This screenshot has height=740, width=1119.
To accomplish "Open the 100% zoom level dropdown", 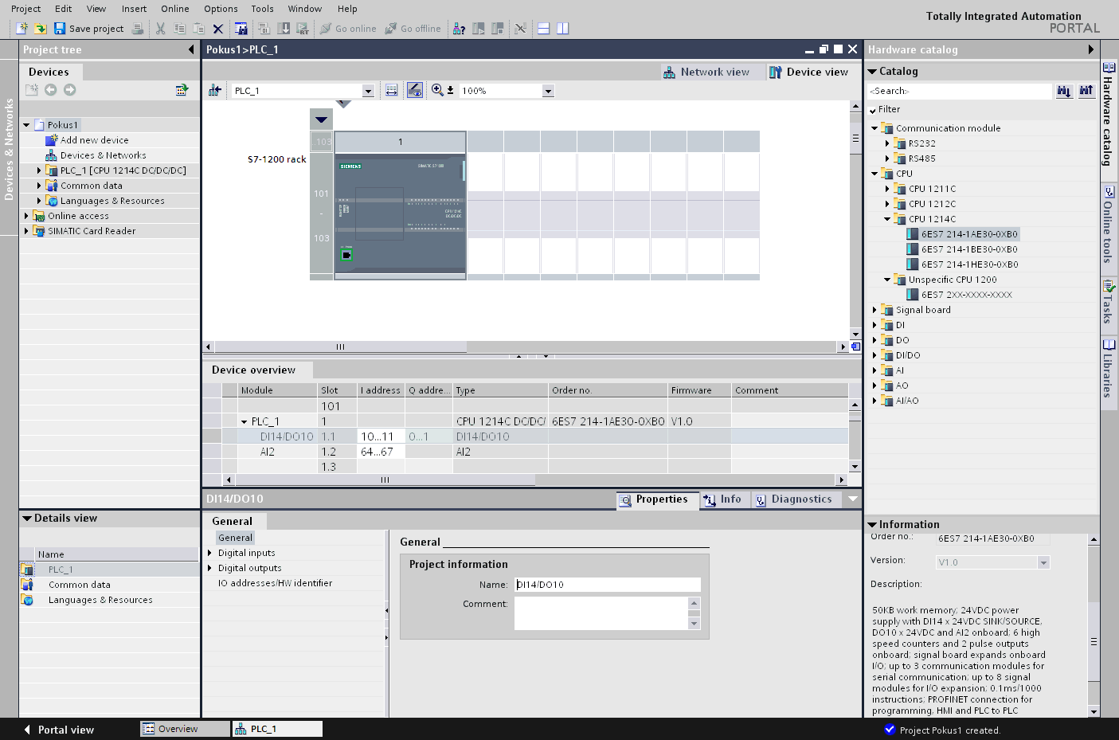I will [548, 91].
